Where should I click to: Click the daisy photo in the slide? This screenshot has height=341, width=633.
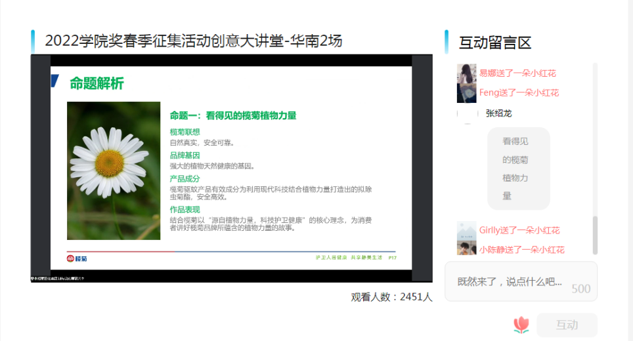[114, 170]
